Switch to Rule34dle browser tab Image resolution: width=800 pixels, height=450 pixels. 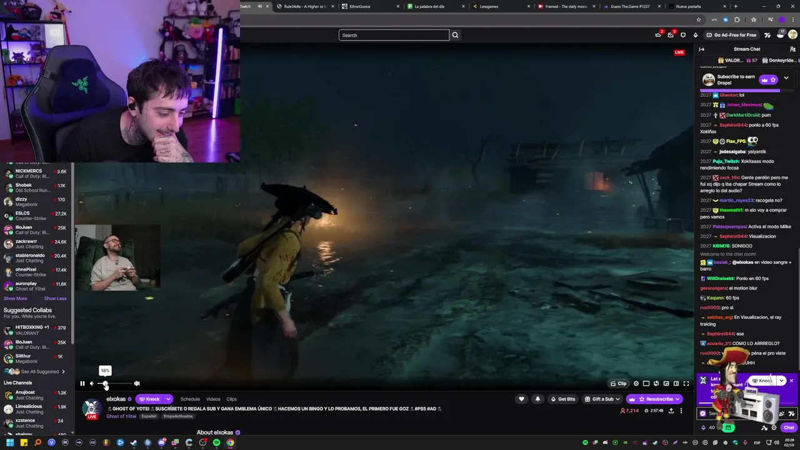click(x=306, y=6)
